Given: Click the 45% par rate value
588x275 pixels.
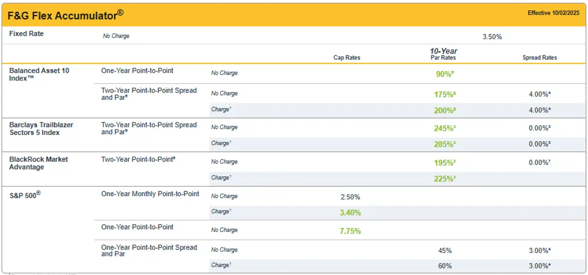Looking at the screenshot, I should 445,251.
